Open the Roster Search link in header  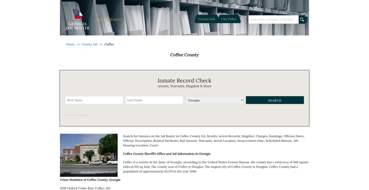109,20
